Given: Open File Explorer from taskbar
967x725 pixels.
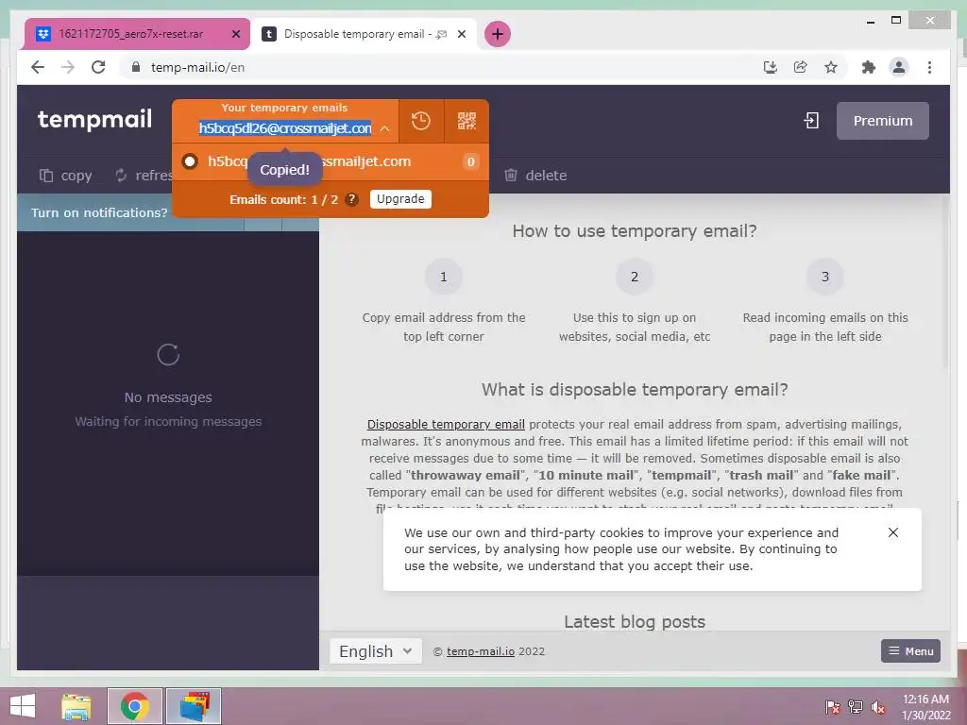Looking at the screenshot, I should click(76, 706).
